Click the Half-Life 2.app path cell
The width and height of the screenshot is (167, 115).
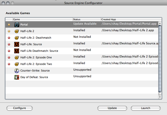tap(128, 30)
